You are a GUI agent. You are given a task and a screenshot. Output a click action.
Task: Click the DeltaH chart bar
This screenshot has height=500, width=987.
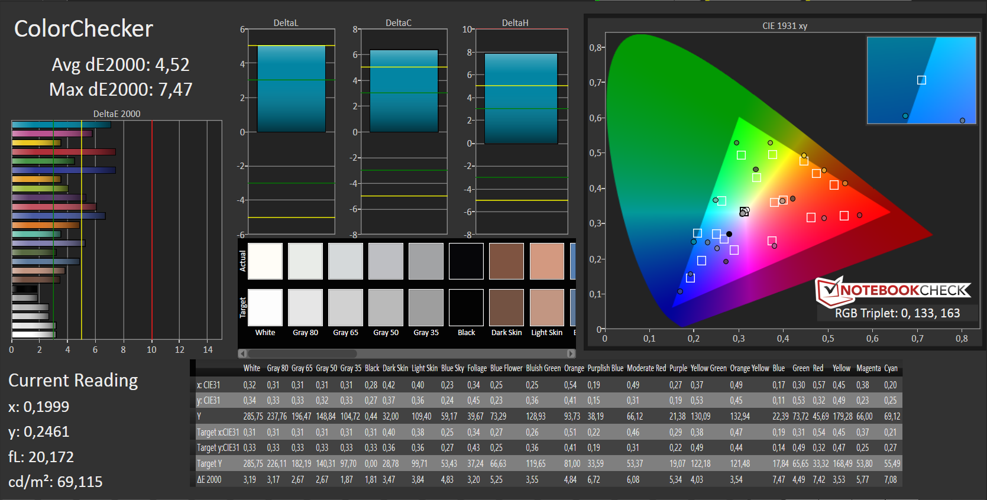[520, 99]
